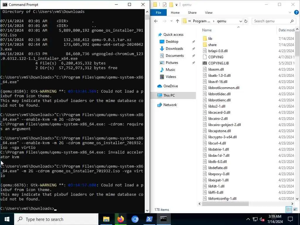Viewport: 300px width, 225px height.
Task: Select libaom.dll in file list
Action: 216,69
